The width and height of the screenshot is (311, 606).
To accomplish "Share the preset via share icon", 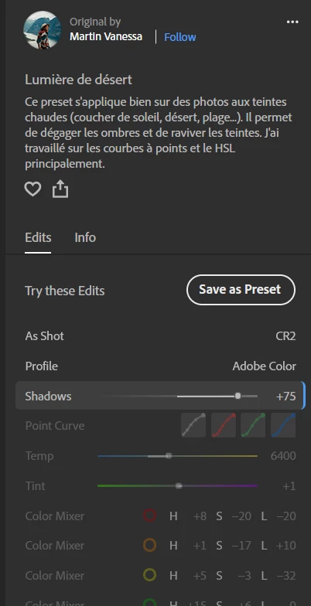I will point(60,189).
